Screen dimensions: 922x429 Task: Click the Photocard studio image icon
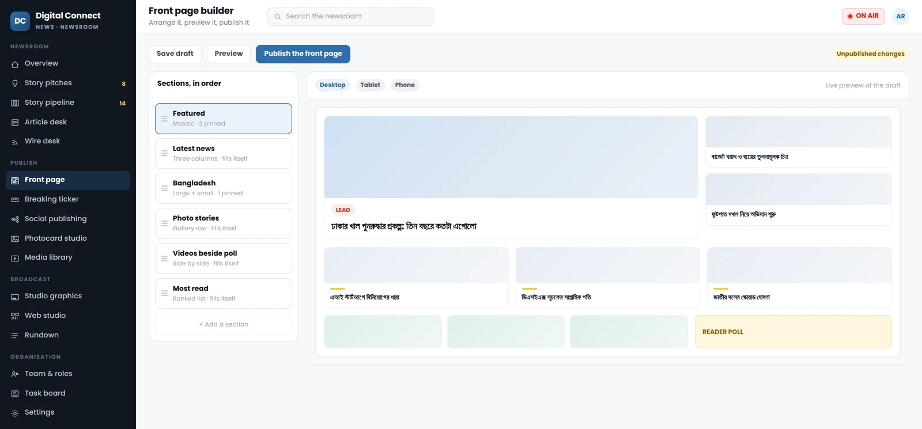(x=15, y=239)
